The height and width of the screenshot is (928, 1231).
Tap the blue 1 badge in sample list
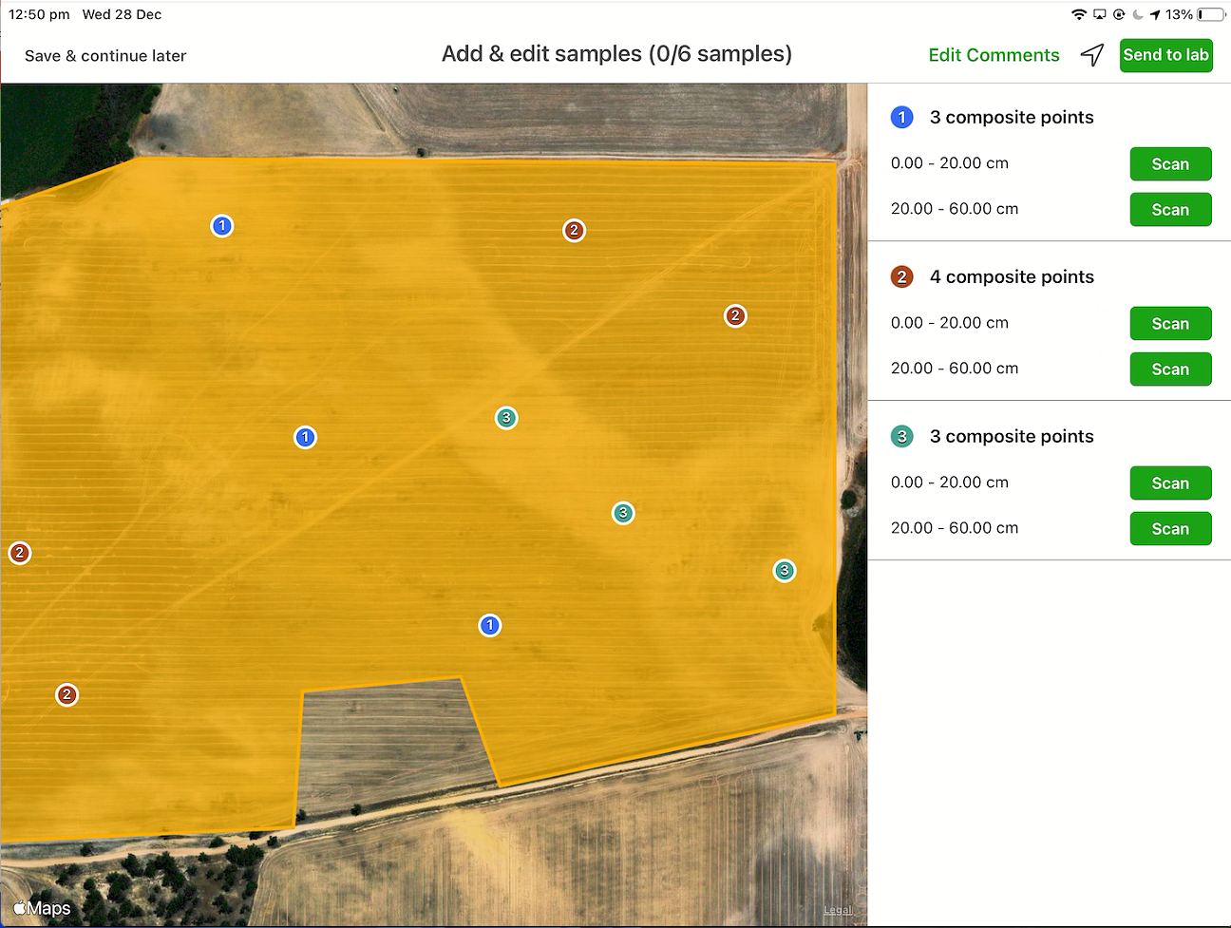pyautogui.click(x=901, y=117)
